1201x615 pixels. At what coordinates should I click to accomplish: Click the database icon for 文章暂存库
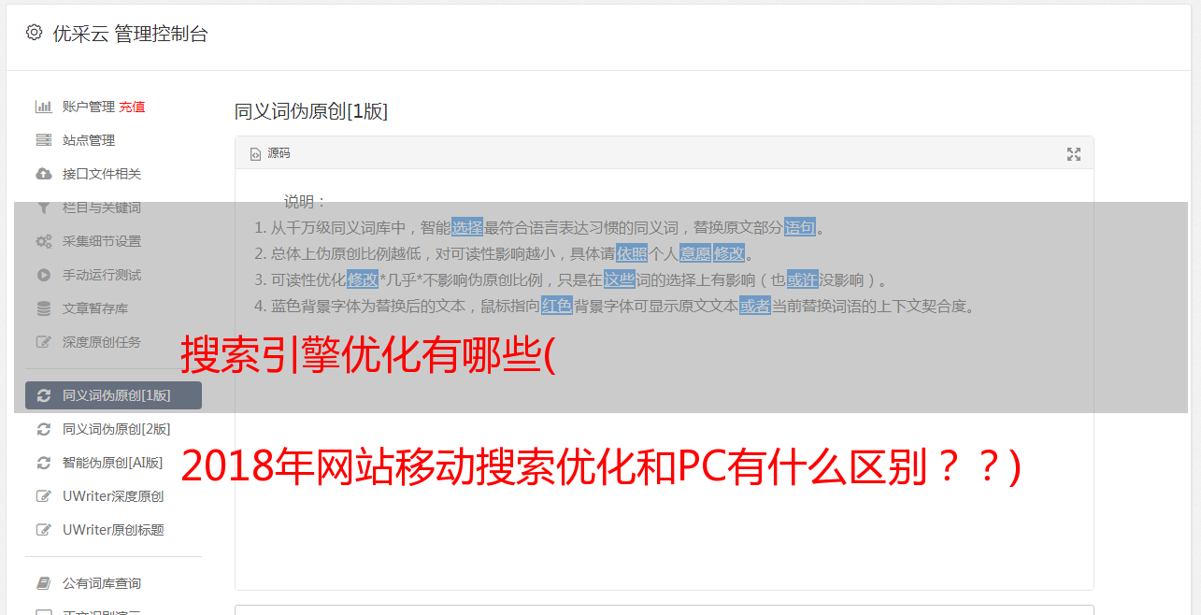[43, 308]
